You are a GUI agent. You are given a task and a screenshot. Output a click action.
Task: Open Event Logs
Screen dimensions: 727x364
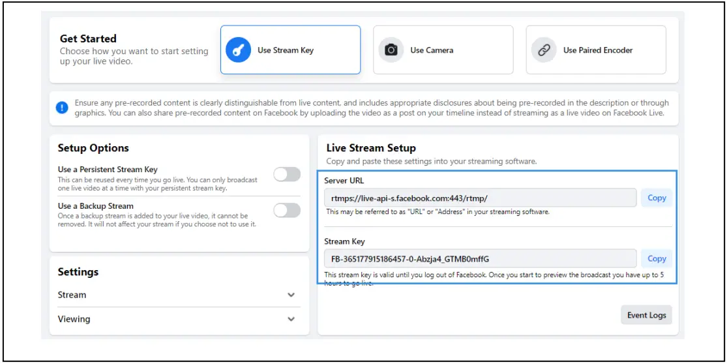click(646, 315)
